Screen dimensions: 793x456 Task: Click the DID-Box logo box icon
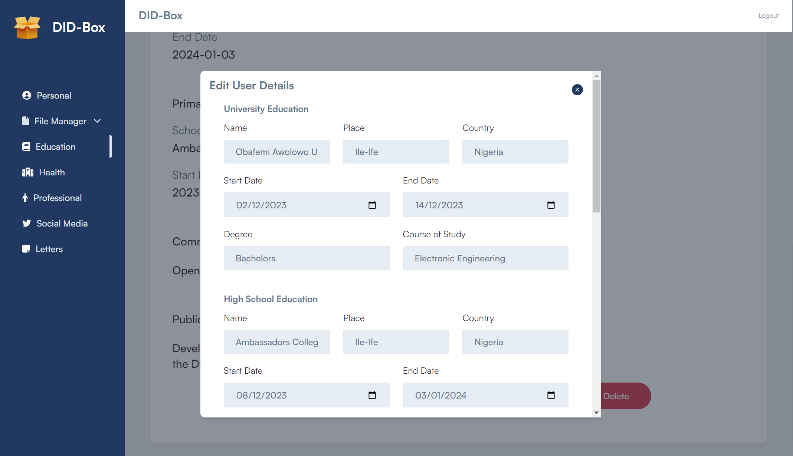point(27,27)
